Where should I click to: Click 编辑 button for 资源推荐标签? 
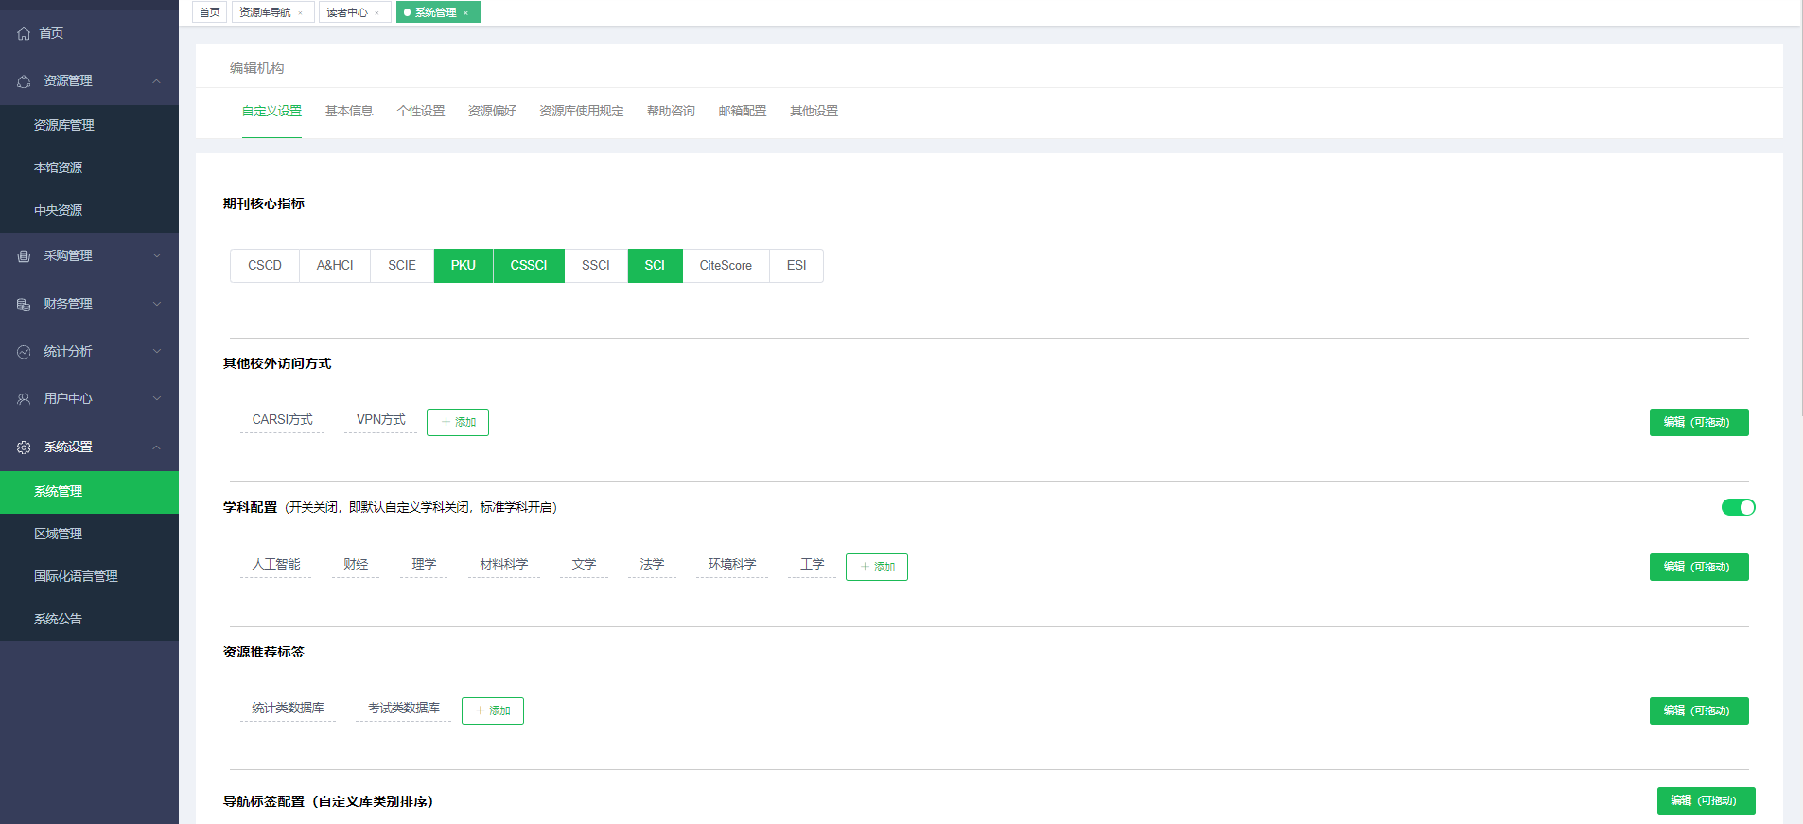click(x=1698, y=710)
